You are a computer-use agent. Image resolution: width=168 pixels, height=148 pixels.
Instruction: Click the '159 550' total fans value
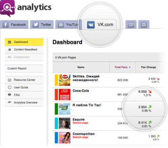click(123, 138)
